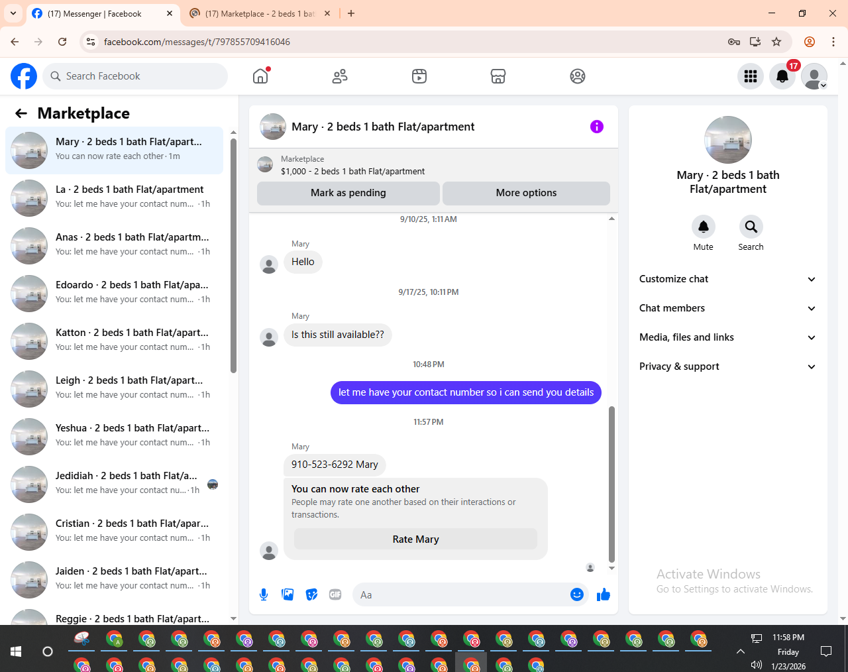Open the Windows Start button

point(16,651)
